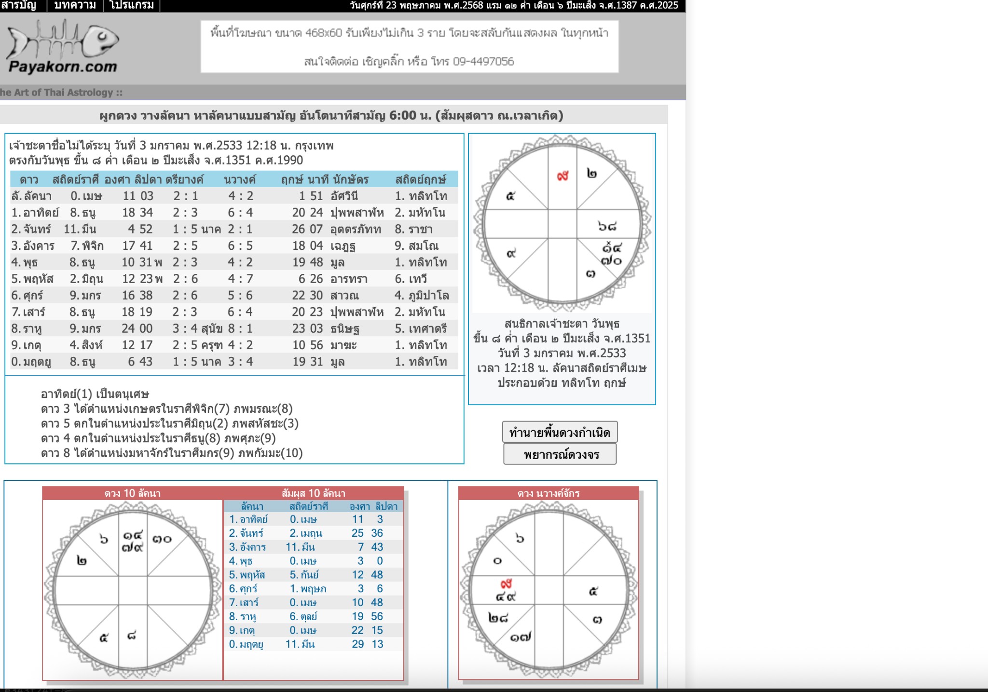This screenshot has height=692, width=988.
Task: Open the โปรแกรม menu item
Action: click(x=132, y=5)
